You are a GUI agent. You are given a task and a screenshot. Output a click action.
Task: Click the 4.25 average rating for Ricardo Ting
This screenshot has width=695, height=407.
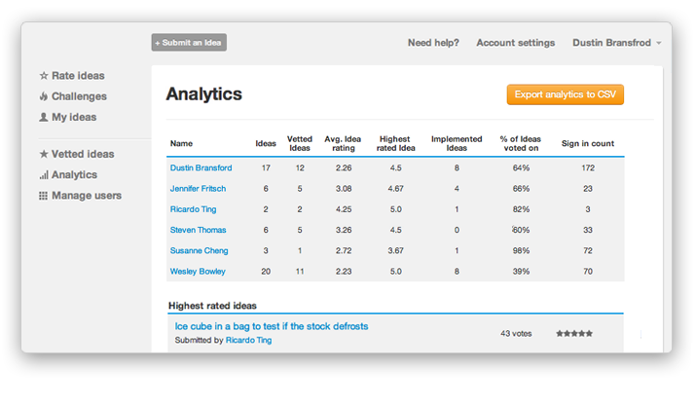[344, 209]
